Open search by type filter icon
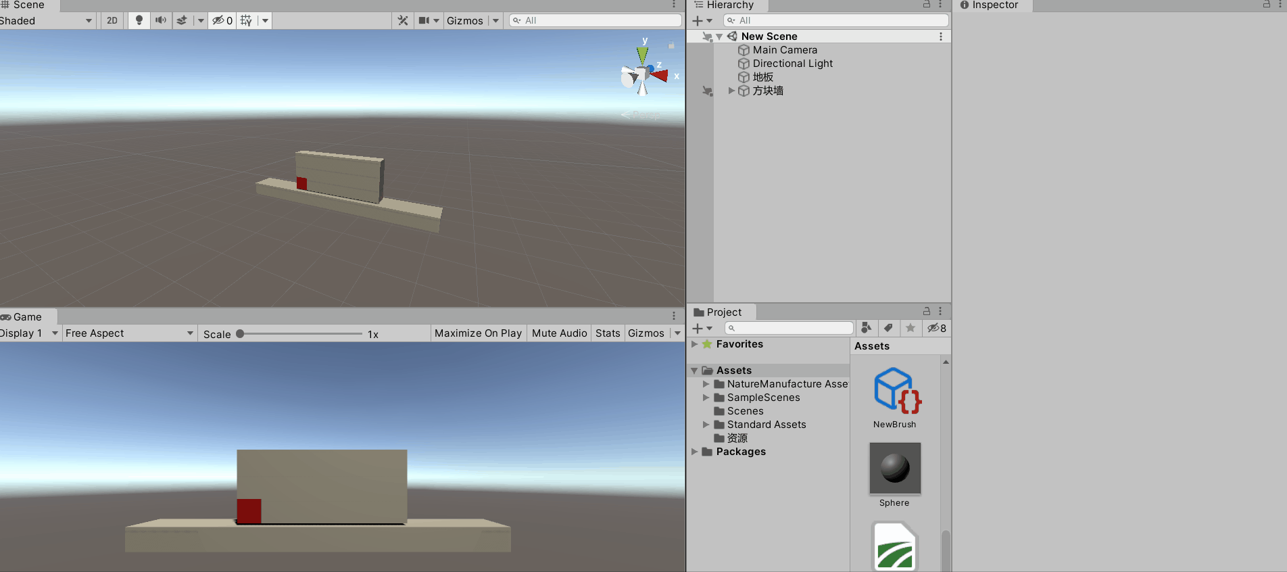Viewport: 1287px width, 572px height. (x=867, y=328)
